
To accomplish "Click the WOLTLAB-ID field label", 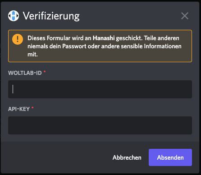I will click(25, 73).
